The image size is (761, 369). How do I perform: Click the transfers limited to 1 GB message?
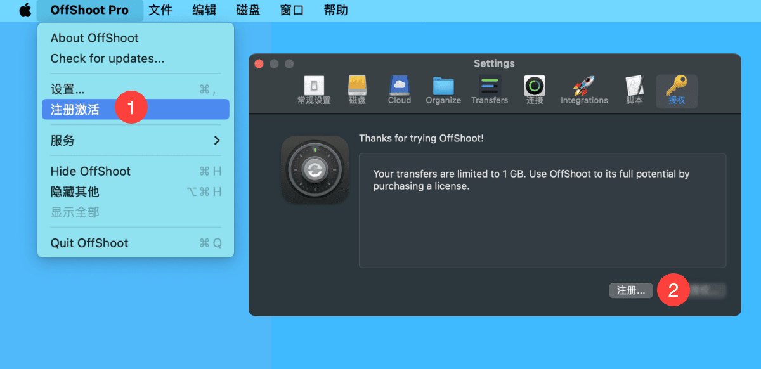click(531, 180)
